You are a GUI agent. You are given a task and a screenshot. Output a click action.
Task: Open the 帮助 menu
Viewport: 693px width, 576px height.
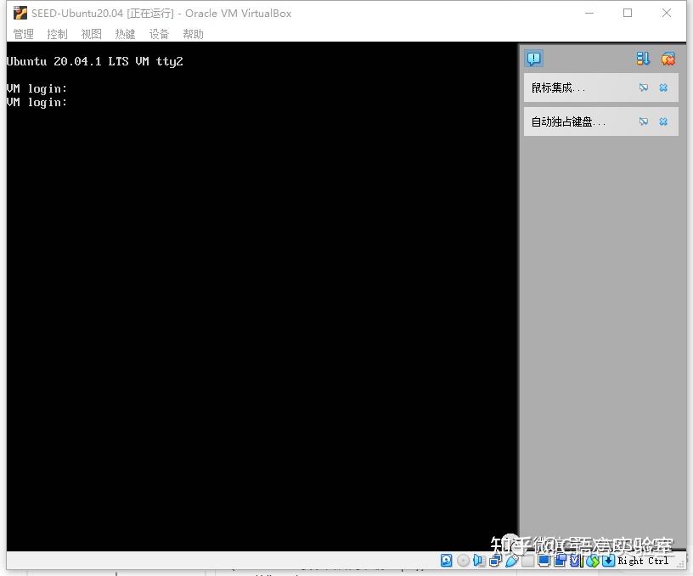click(193, 34)
